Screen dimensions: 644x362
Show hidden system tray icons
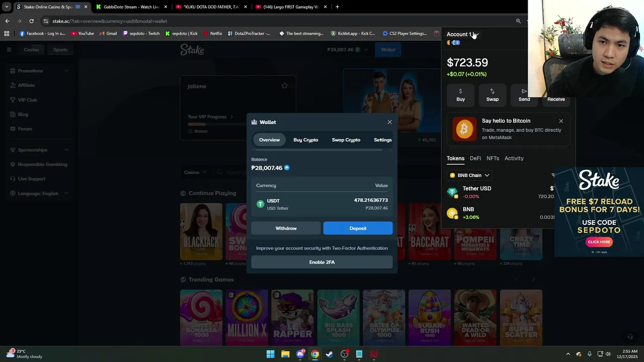coord(568,354)
